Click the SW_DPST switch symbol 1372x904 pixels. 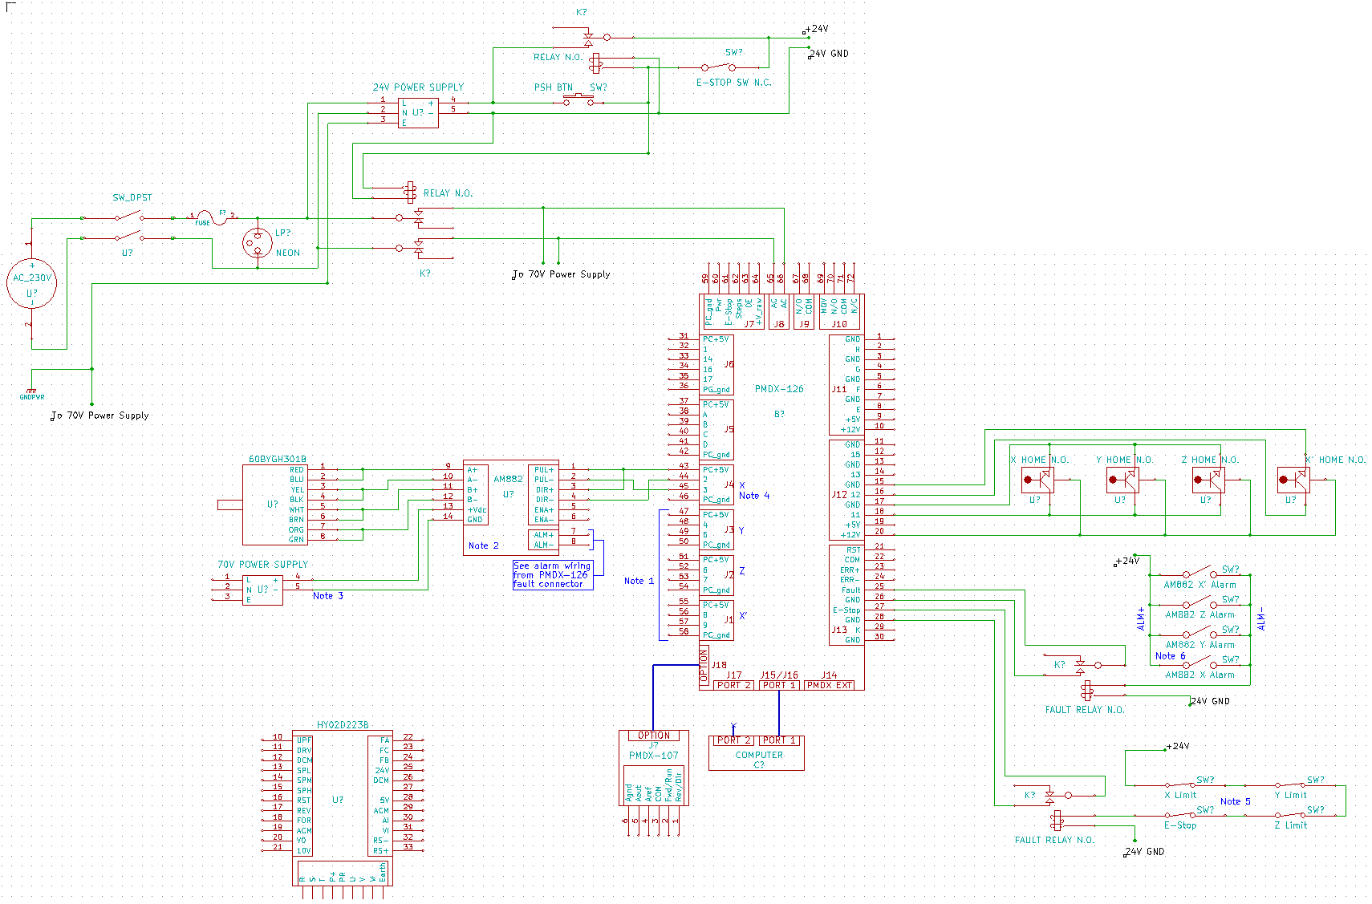(x=128, y=226)
